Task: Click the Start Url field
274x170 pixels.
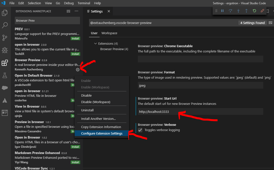Action: [x=201, y=112]
